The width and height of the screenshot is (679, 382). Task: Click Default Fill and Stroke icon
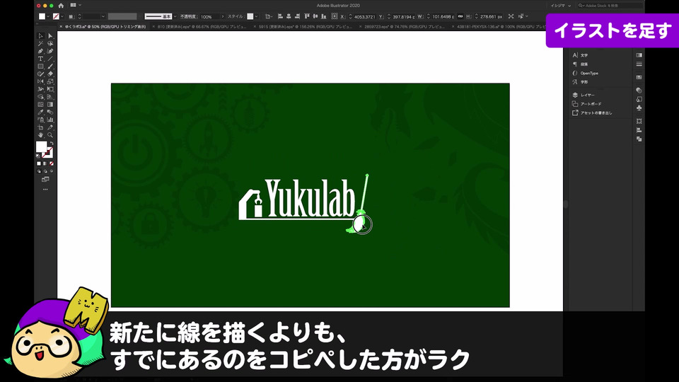(x=38, y=156)
